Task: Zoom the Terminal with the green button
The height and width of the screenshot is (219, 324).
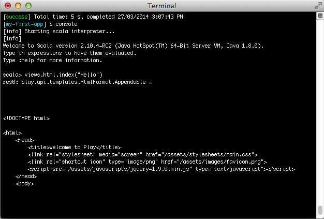Action: click(28, 6)
